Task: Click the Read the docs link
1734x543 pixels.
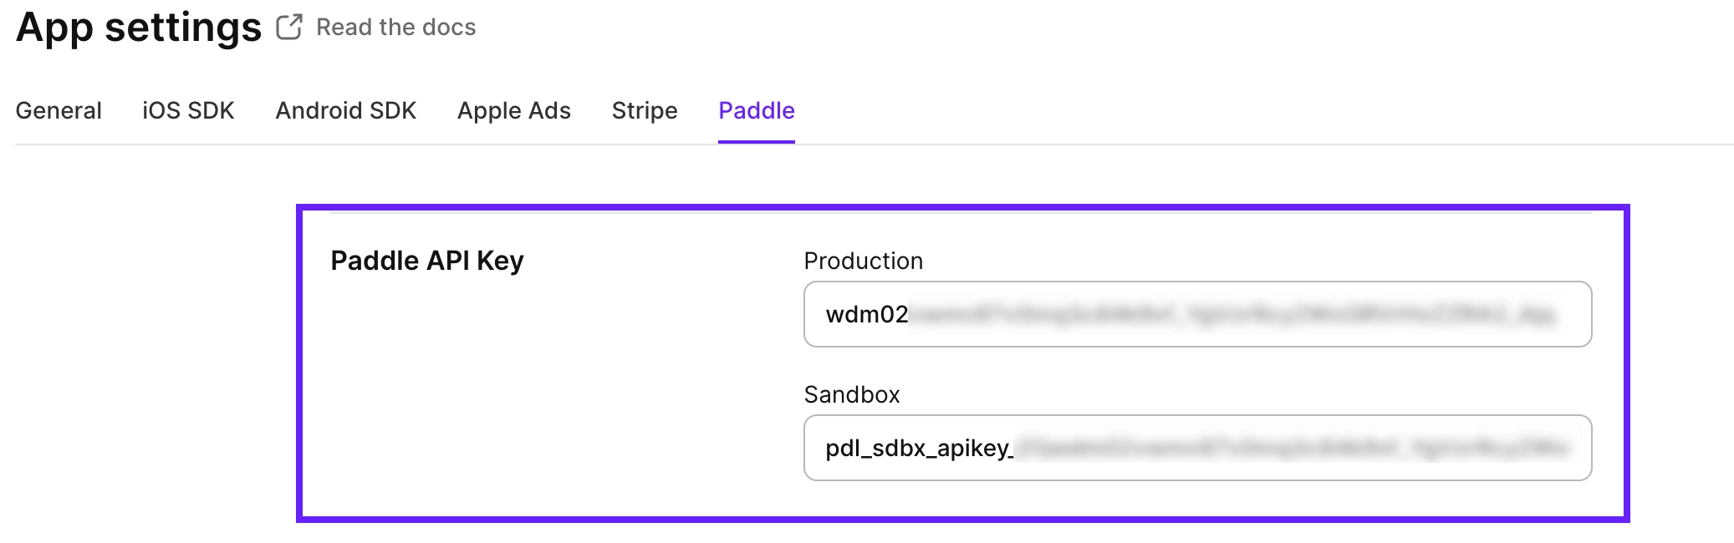Action: point(394,27)
